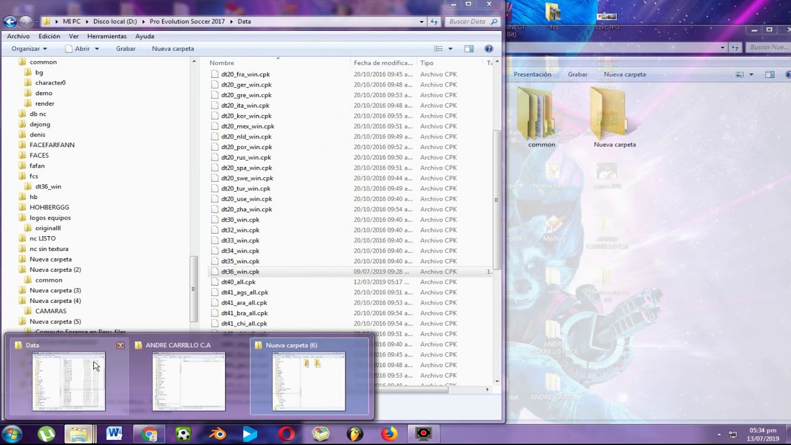Open the soccer ball app in taskbar
This screenshot has width=791, height=445.
click(184, 434)
